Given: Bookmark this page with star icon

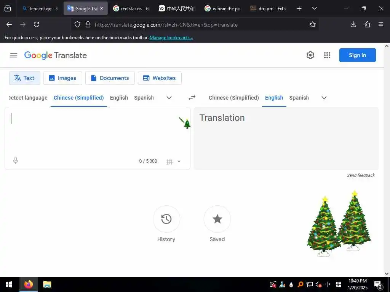Looking at the screenshot, I should tap(313, 24).
